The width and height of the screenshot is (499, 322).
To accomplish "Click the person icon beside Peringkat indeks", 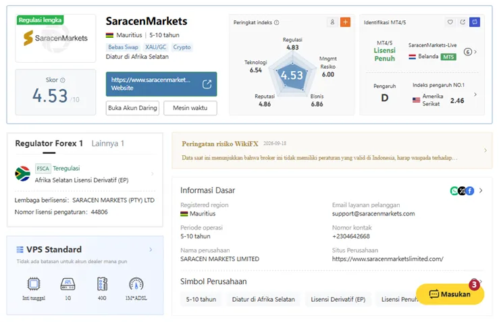I will (x=332, y=22).
